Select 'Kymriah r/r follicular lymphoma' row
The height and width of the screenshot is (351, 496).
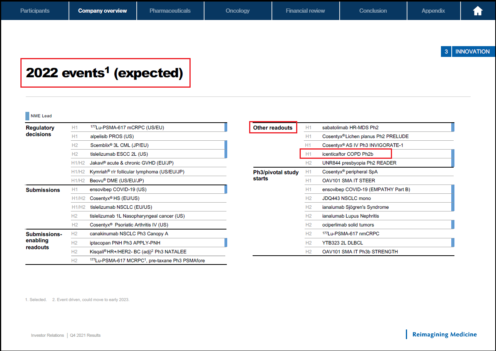(149, 171)
